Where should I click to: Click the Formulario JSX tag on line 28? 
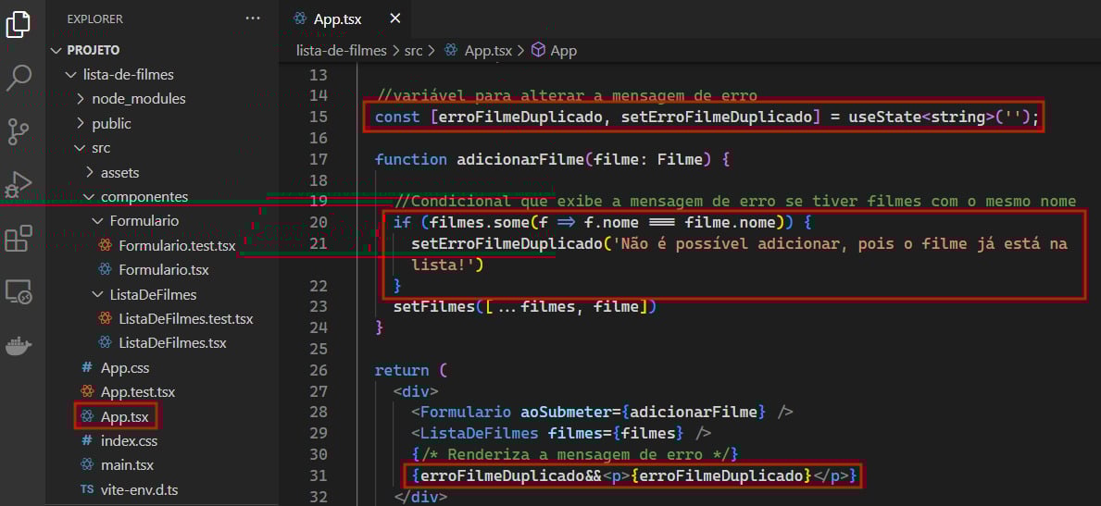[466, 412]
